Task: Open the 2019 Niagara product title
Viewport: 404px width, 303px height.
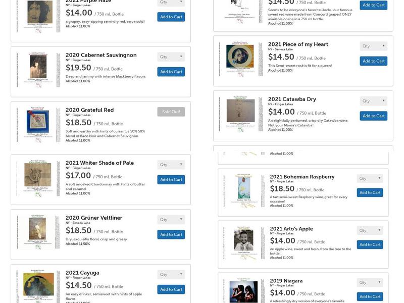Action: coord(286,281)
